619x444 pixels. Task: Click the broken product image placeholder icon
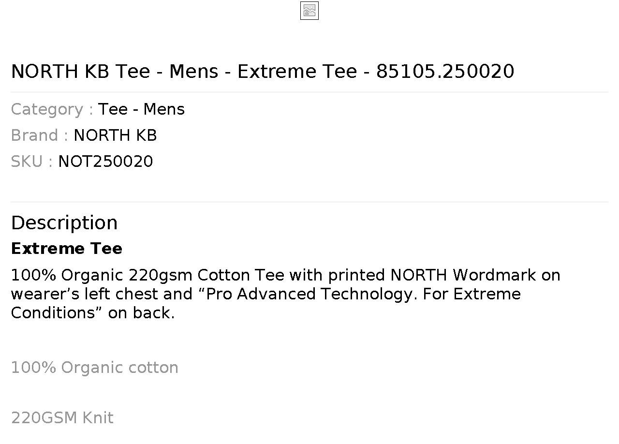click(309, 11)
